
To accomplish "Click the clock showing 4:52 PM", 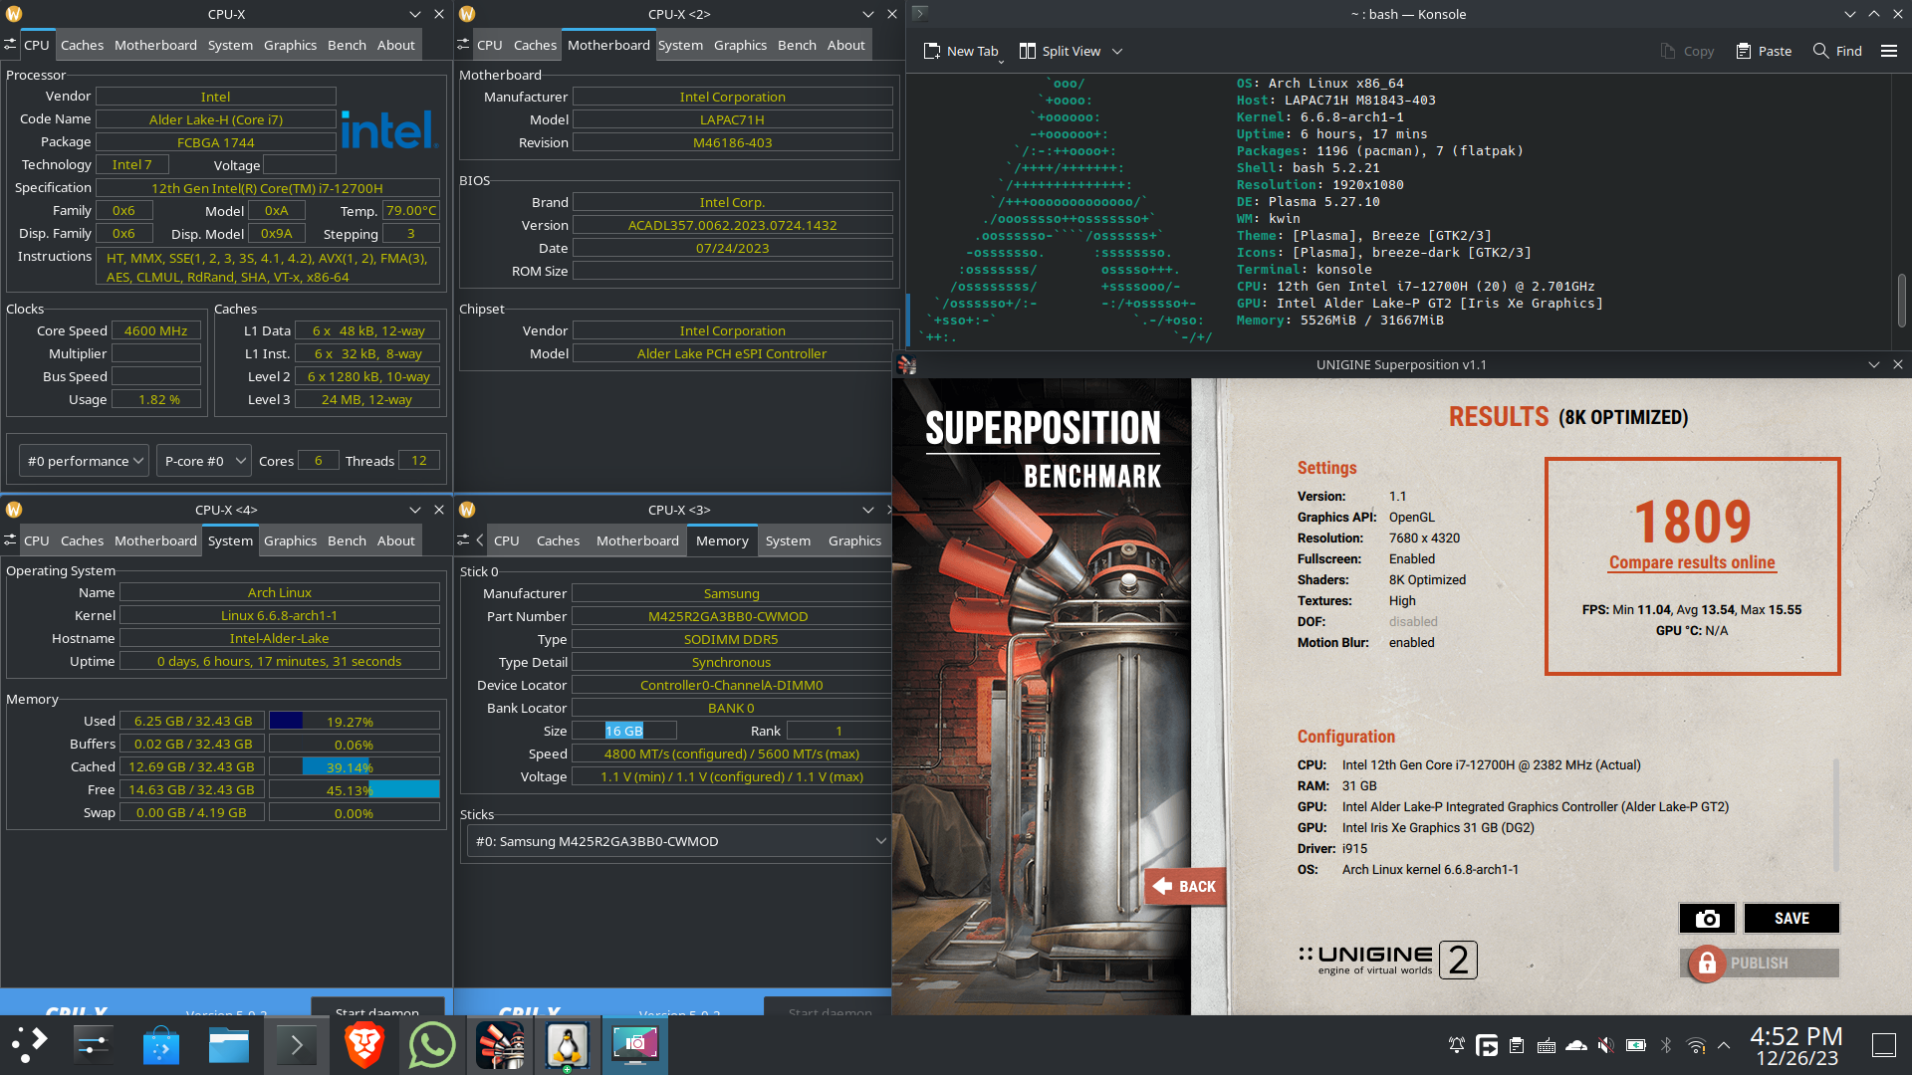I will (1796, 1036).
